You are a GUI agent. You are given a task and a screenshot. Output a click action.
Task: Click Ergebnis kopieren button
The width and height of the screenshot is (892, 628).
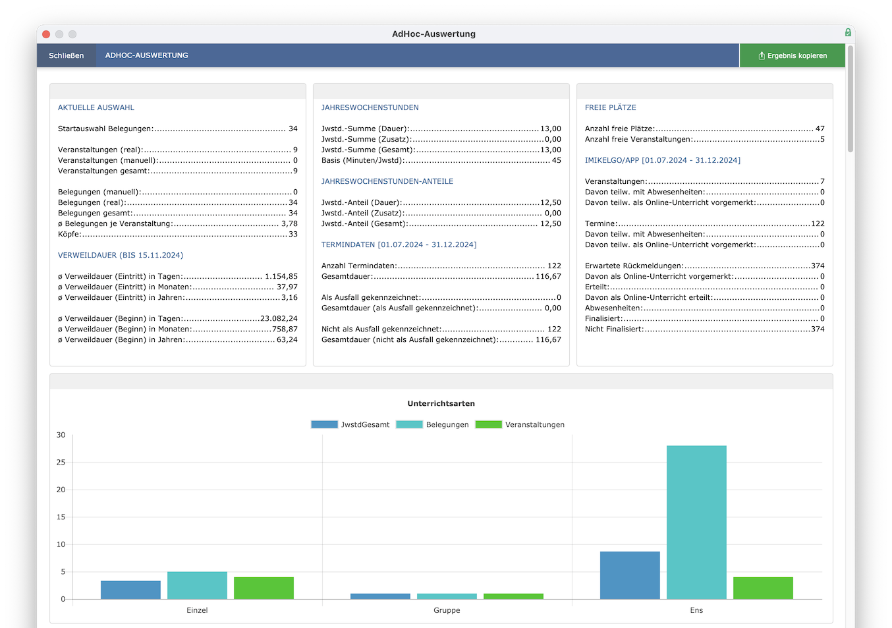tap(793, 55)
